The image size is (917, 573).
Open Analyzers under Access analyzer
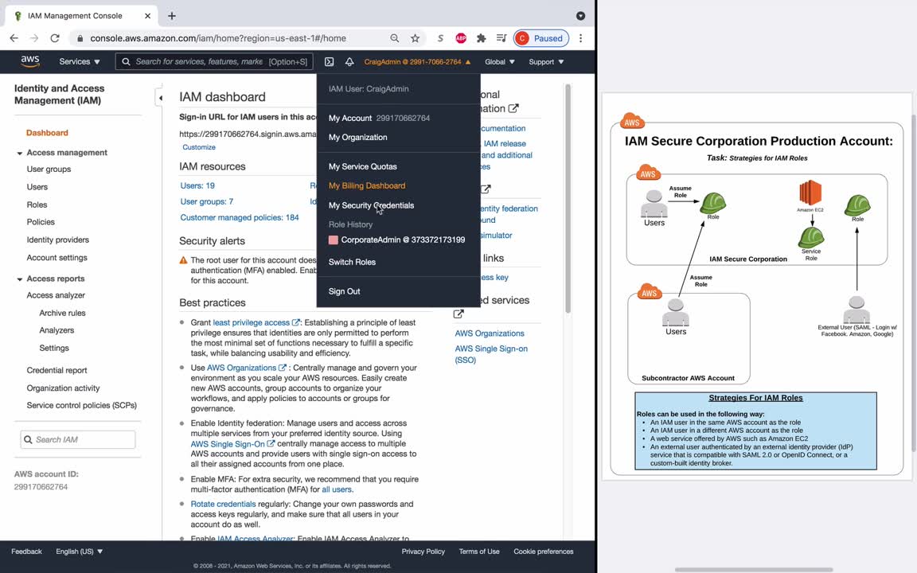(x=57, y=330)
